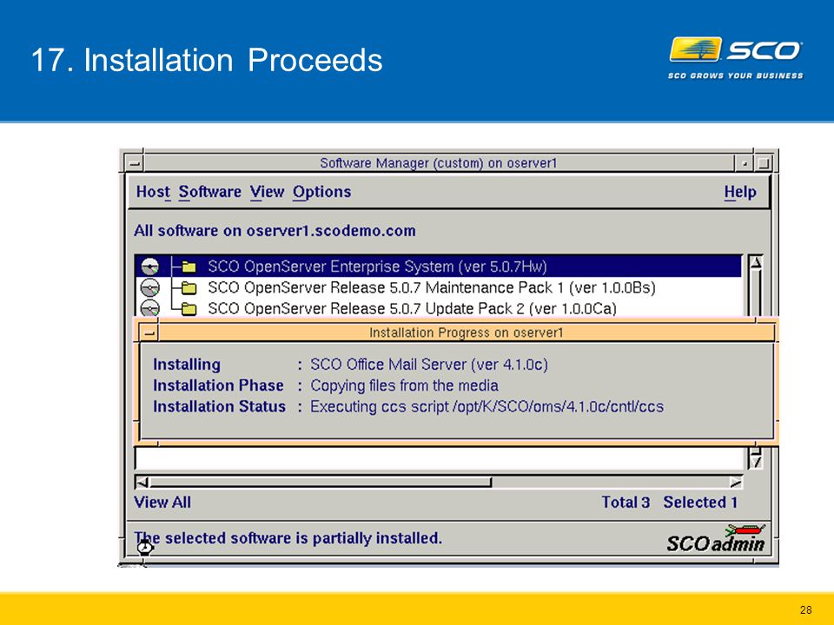Screen dimensions: 834x625
Task: Select Maintenance Pack 1 row
Action: (438, 287)
